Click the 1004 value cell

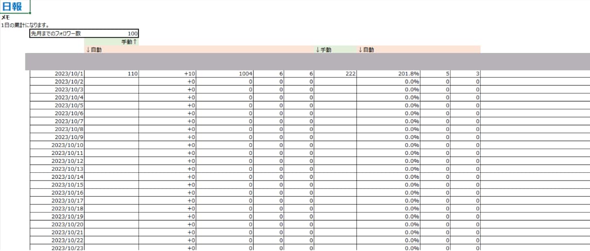pyautogui.click(x=225, y=74)
